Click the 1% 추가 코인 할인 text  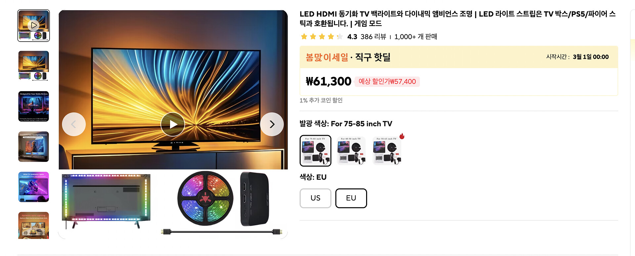(321, 100)
